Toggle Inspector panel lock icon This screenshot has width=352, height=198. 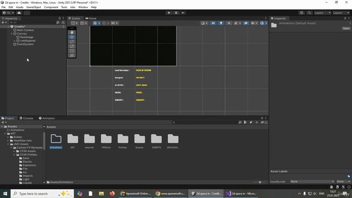pos(345,18)
